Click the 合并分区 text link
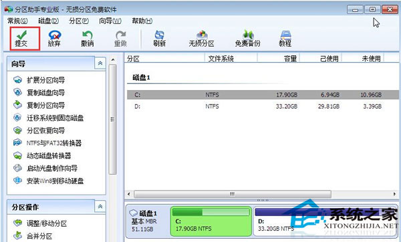Image resolution: width=401 pixels, height=242 pixels. [39, 236]
